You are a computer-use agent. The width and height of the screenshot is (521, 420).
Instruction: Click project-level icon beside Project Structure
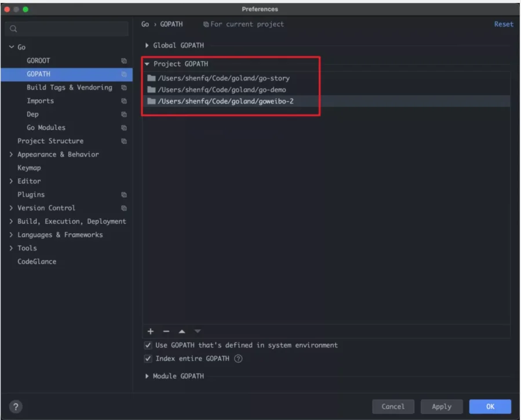[x=124, y=141]
